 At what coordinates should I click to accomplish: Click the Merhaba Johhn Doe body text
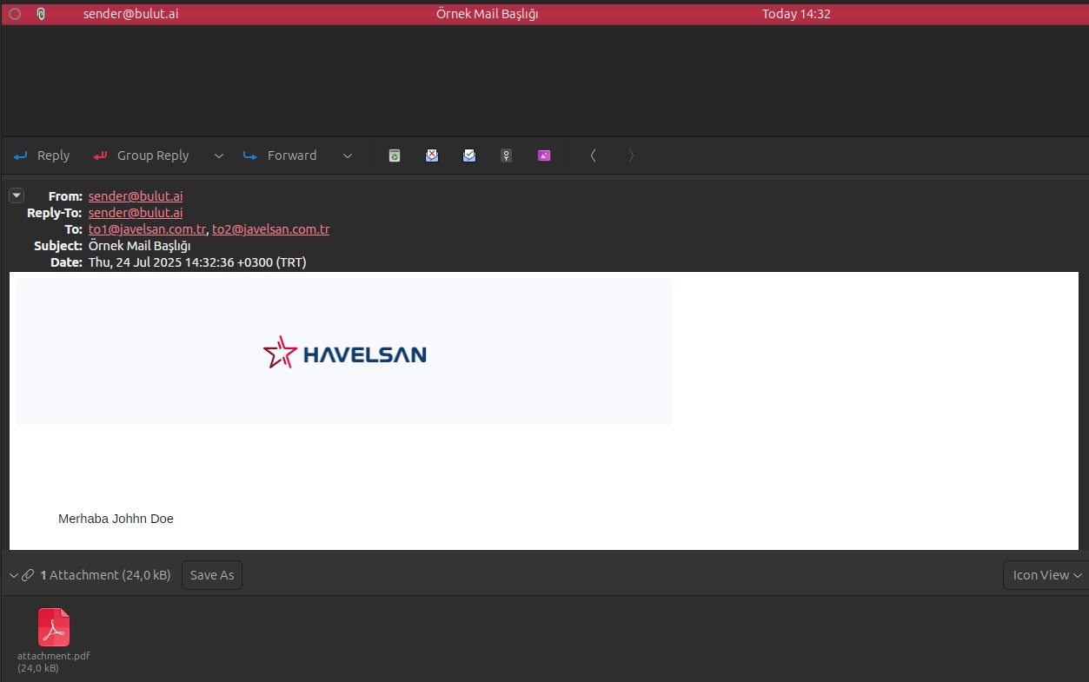click(x=116, y=519)
